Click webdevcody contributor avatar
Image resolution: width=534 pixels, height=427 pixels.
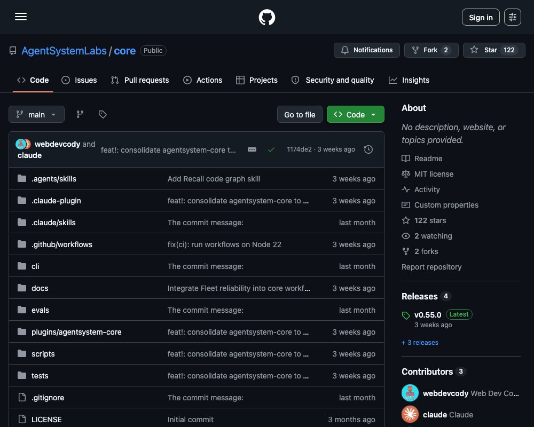click(x=410, y=393)
